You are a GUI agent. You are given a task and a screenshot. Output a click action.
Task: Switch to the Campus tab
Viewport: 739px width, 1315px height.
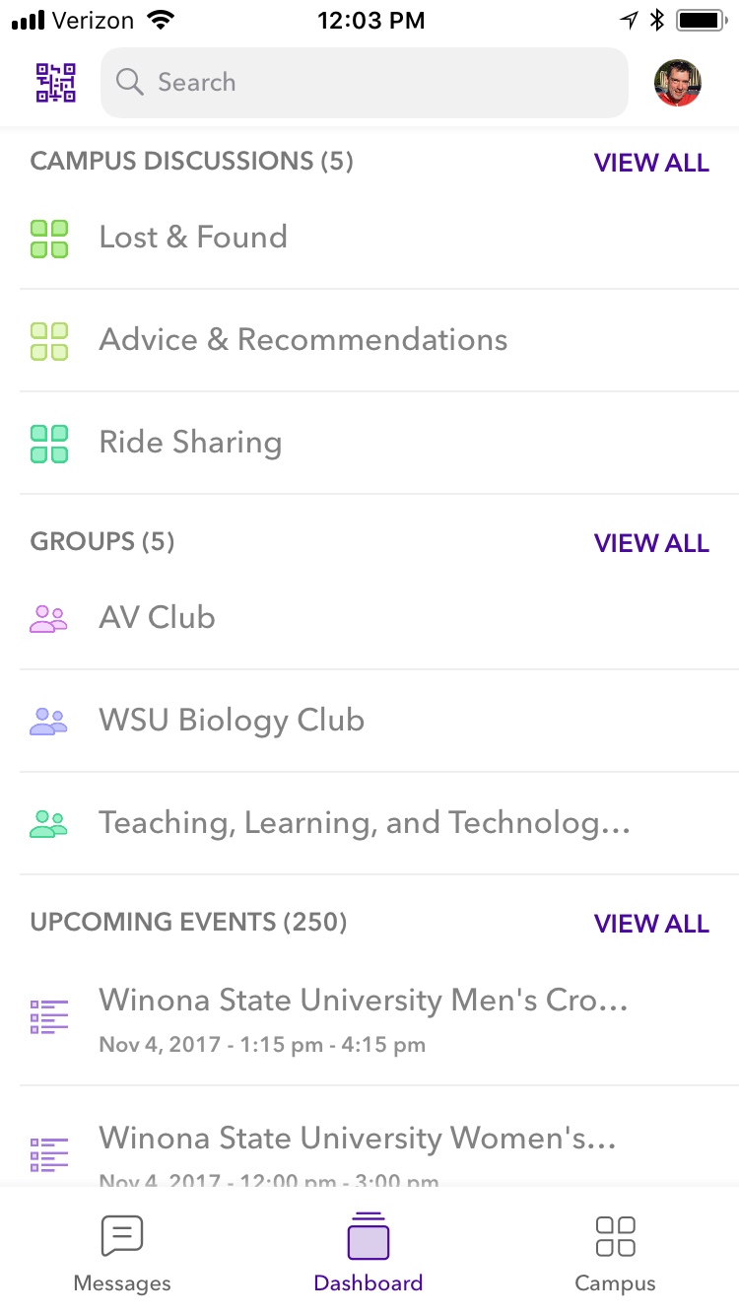[615, 1254]
